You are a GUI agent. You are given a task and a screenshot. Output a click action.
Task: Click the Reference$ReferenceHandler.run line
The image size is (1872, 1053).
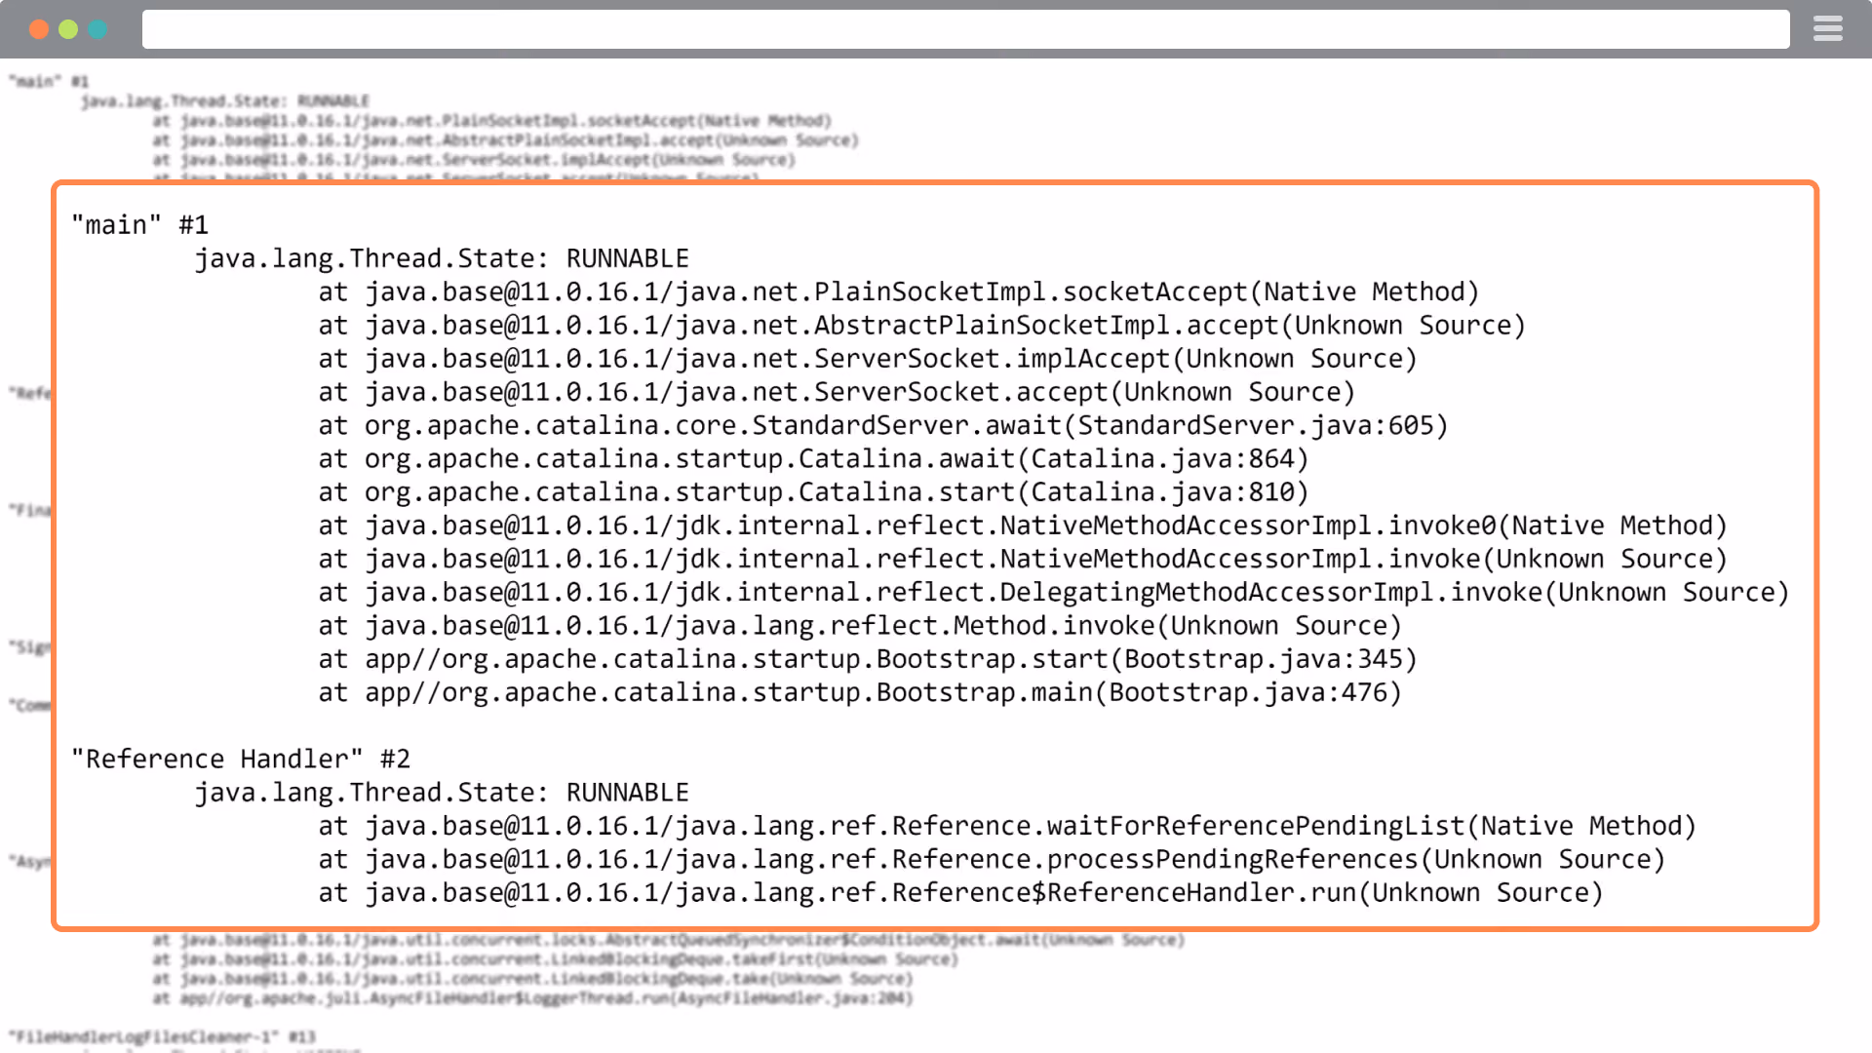[x=960, y=893]
